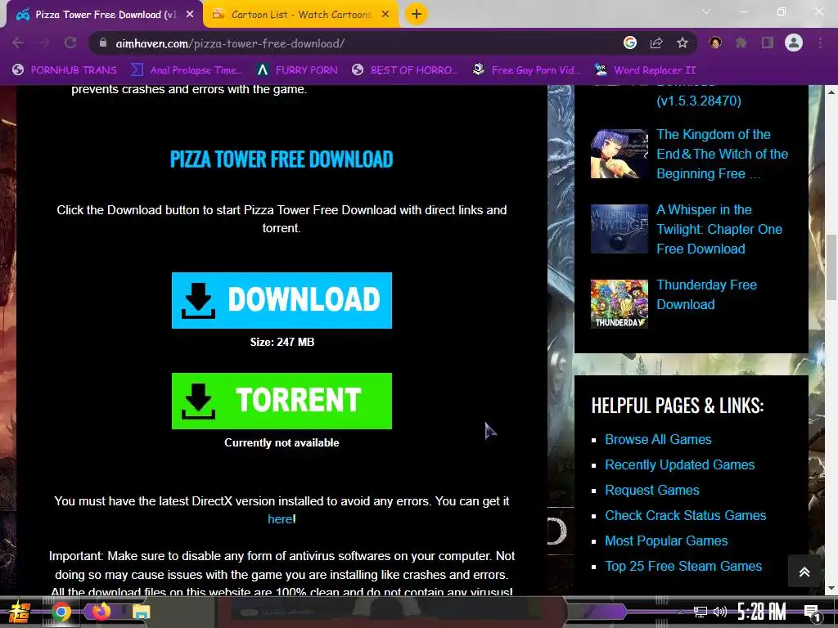This screenshot has height=628, width=838.
Task: Click the Whisper in the Twilight thumbnail
Action: 619,229
